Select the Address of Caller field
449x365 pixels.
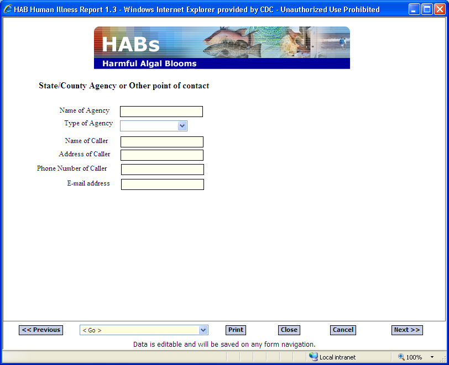click(162, 155)
